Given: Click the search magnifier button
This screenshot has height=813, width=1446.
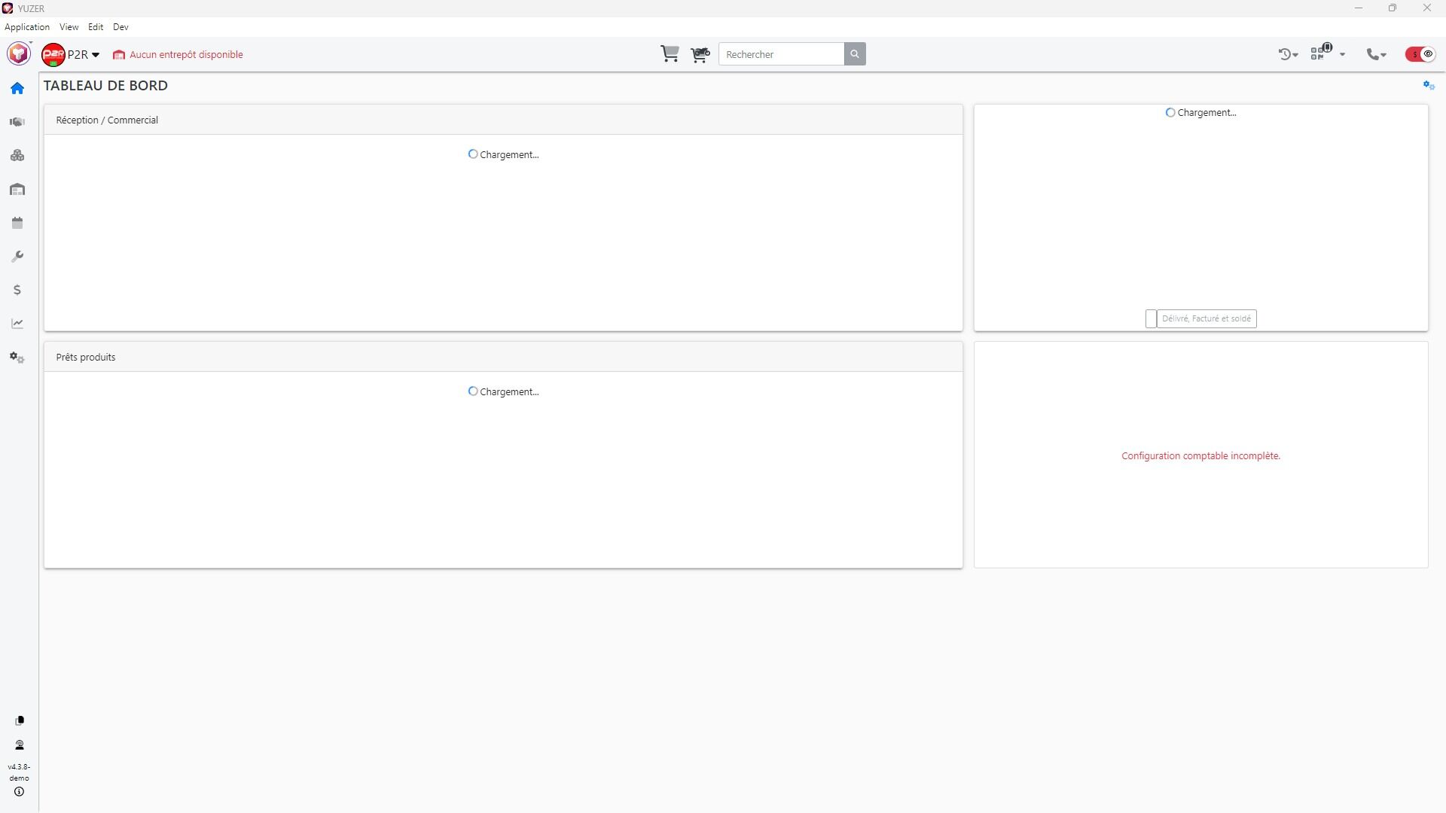Looking at the screenshot, I should (854, 54).
